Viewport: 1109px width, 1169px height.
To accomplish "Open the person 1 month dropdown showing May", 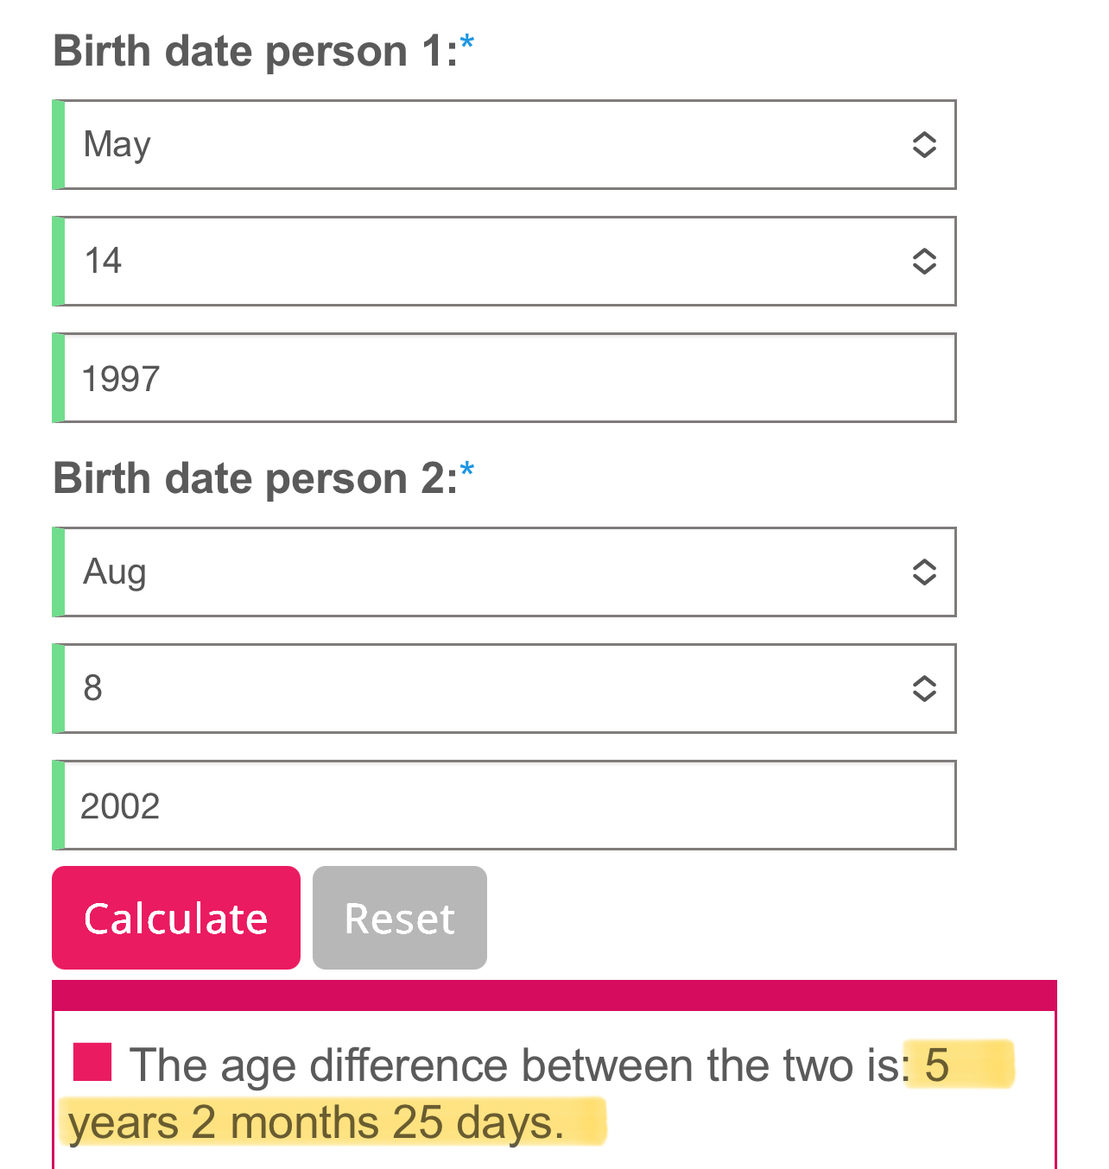I will tap(484, 144).
